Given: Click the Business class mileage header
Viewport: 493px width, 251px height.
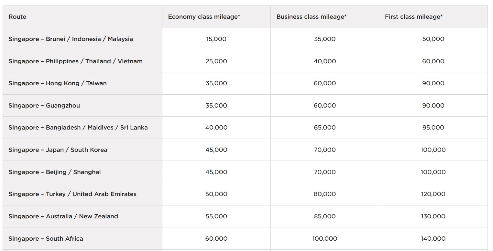Looking at the screenshot, I should coord(311,17).
